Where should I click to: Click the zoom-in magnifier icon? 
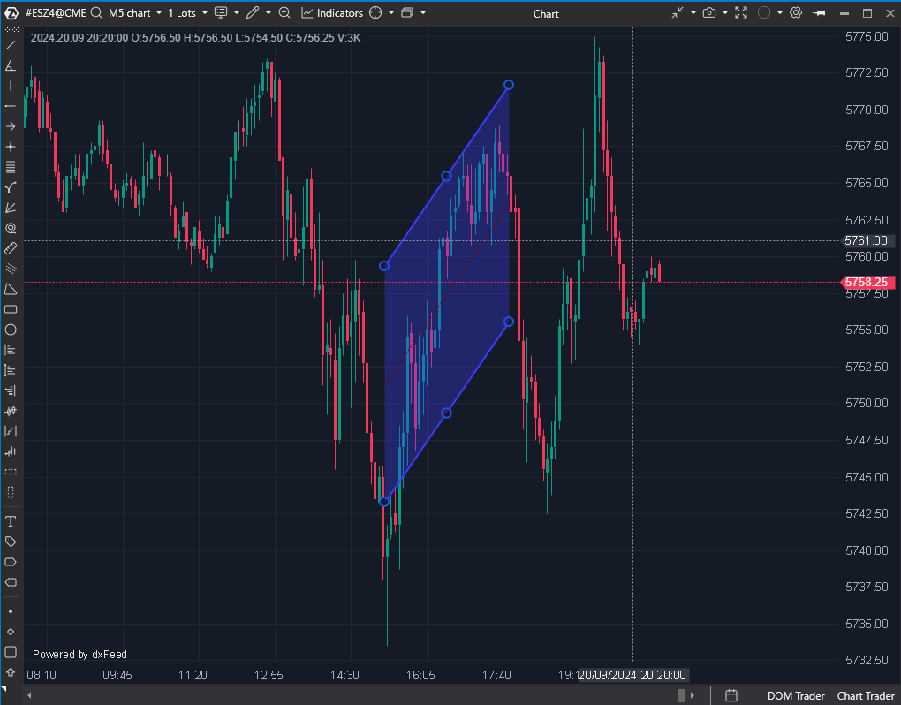pos(284,12)
